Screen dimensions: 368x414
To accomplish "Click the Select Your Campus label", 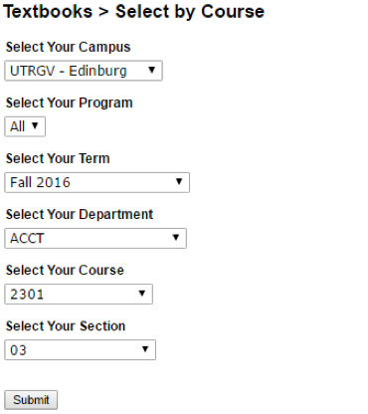I will [x=69, y=47].
